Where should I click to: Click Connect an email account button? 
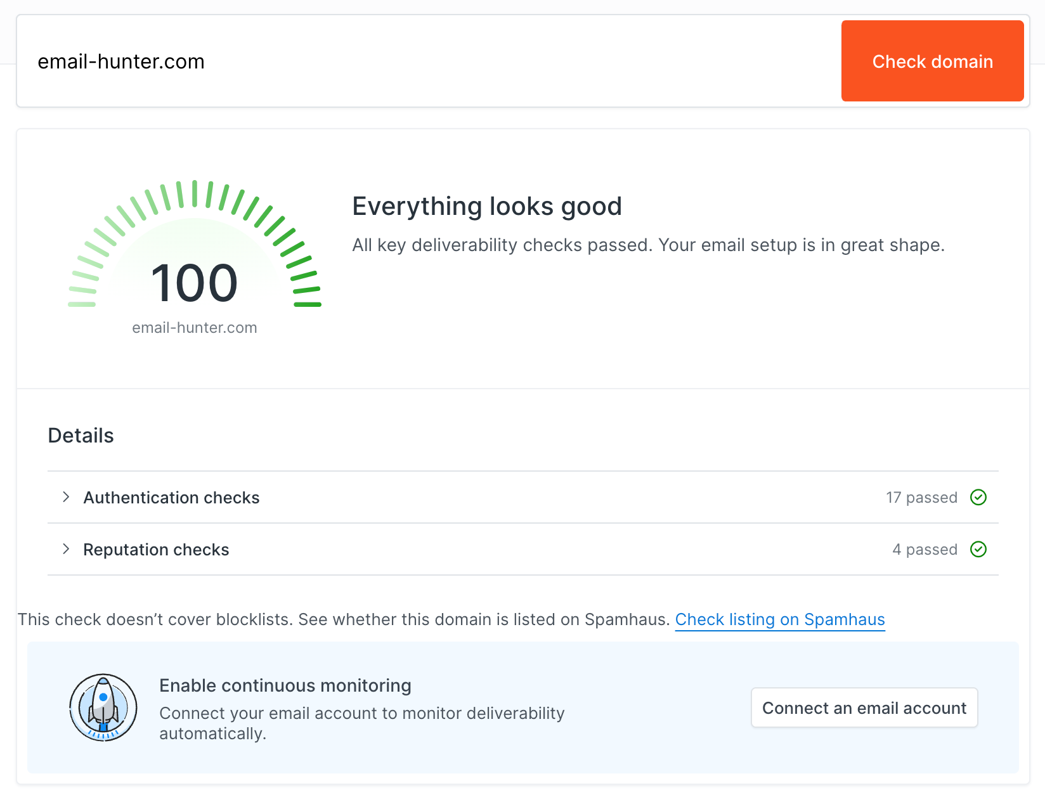click(864, 708)
